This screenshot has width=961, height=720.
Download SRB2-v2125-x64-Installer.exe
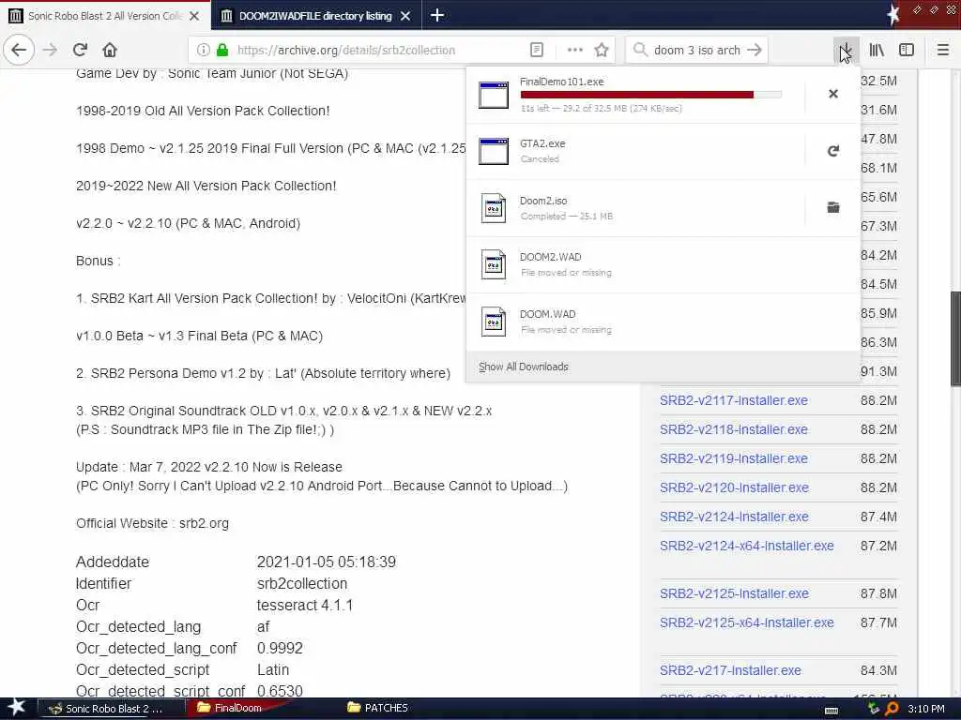click(746, 622)
